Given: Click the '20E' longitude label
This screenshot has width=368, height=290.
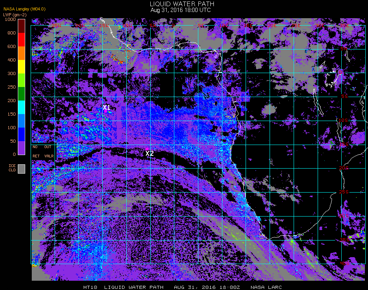Looking at the screenshot, I should coord(272,26).
